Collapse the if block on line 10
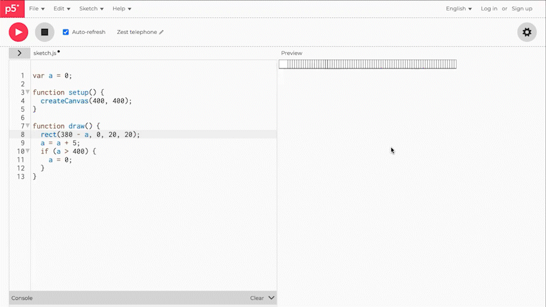 click(x=28, y=151)
